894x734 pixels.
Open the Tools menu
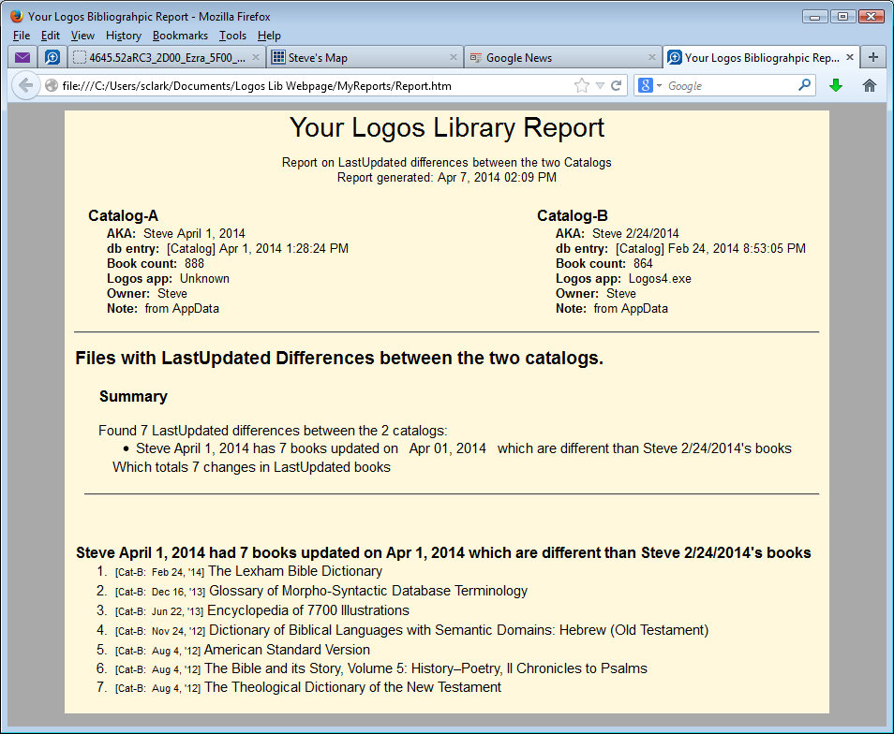coord(232,36)
